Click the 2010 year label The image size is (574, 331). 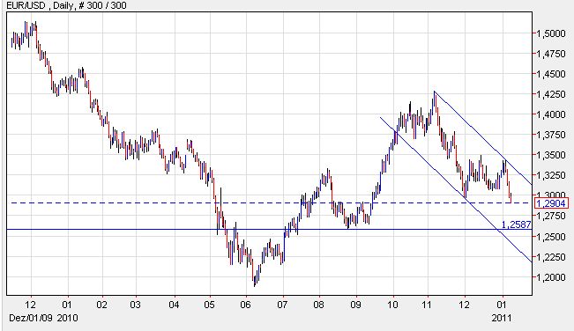67,318
